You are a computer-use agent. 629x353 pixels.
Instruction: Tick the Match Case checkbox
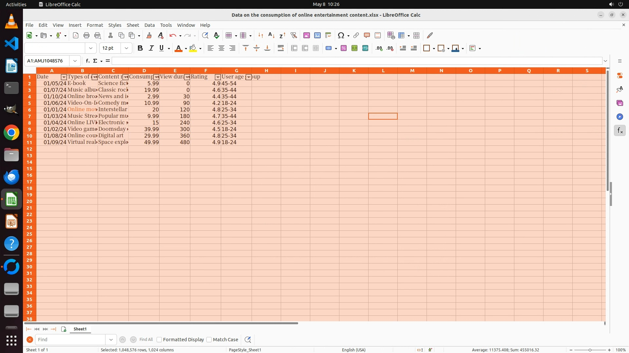tap(209, 340)
